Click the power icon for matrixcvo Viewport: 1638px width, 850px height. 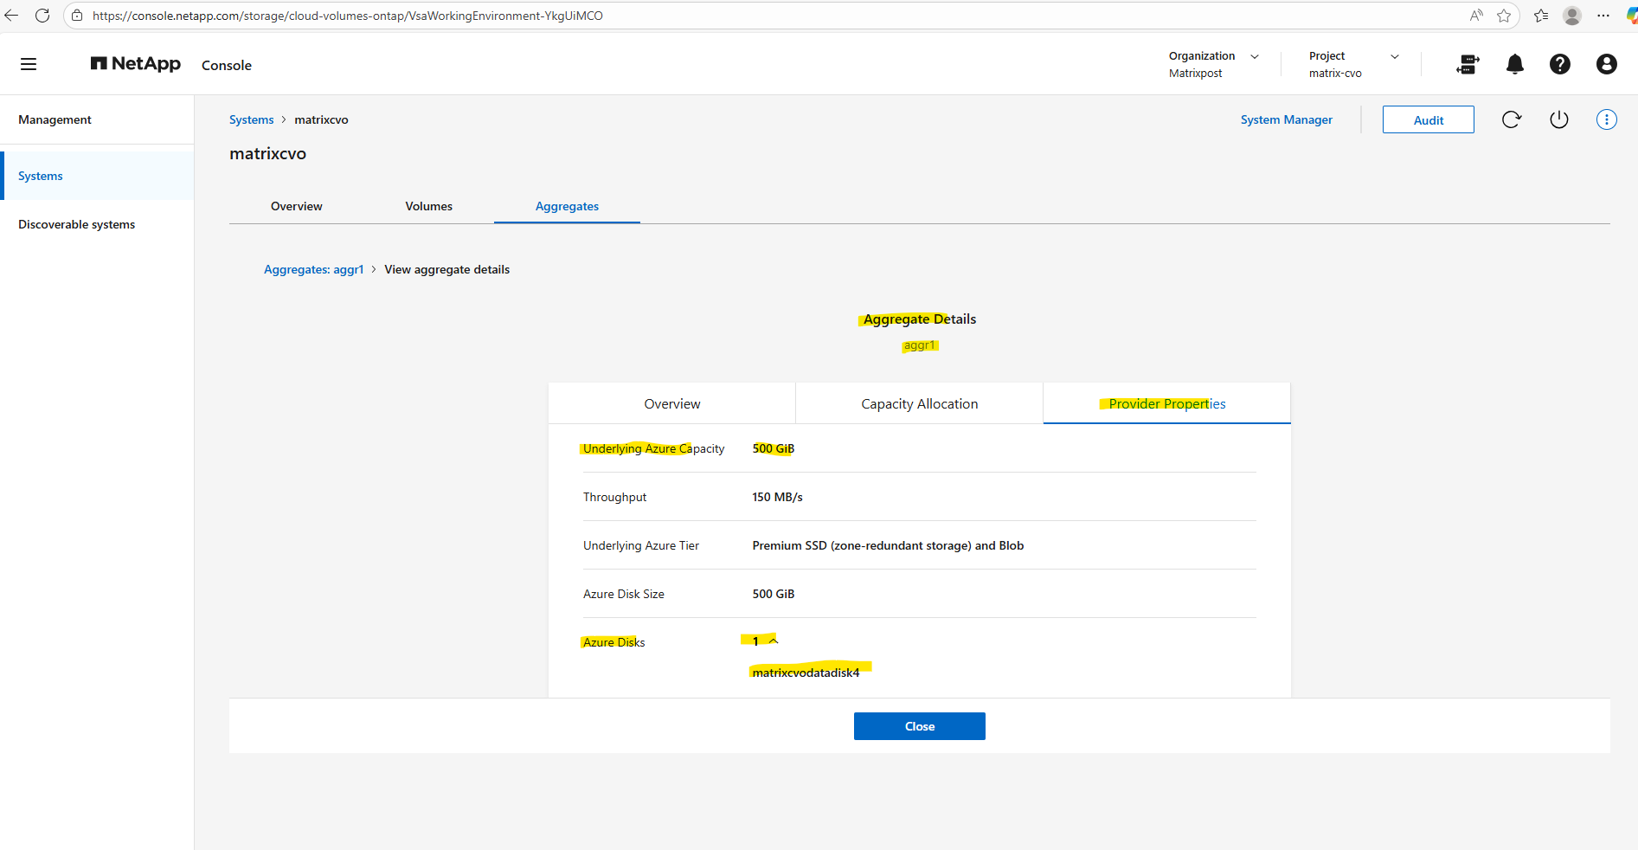1558,120
